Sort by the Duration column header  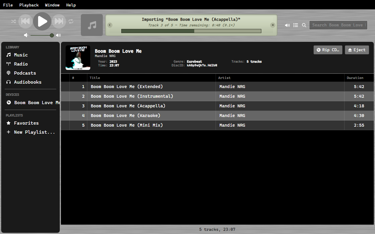(x=359, y=78)
